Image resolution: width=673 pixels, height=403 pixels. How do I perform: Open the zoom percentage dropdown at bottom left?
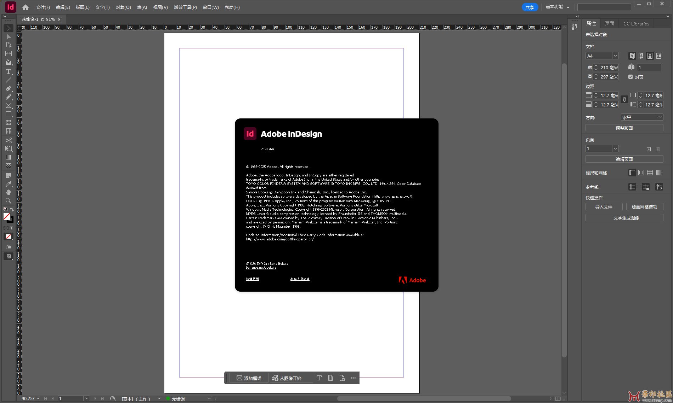click(38, 398)
